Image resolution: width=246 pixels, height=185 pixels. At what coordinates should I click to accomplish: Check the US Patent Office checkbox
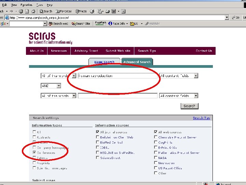point(155,168)
